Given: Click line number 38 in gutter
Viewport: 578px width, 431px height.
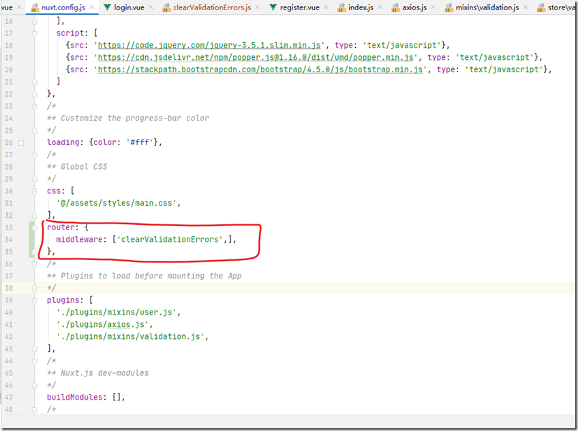Looking at the screenshot, I should (8, 289).
